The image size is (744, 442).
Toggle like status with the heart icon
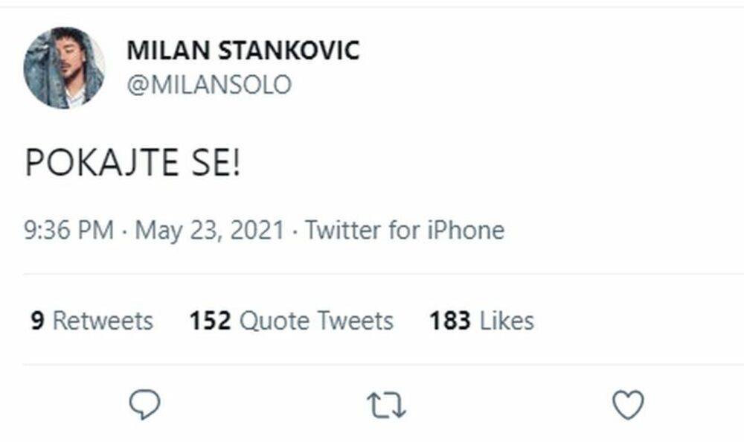629,403
